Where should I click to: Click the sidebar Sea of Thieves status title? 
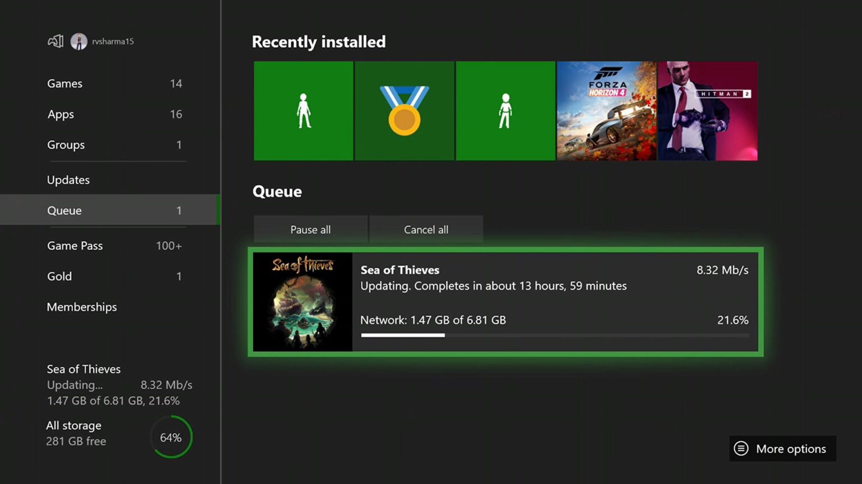point(84,369)
